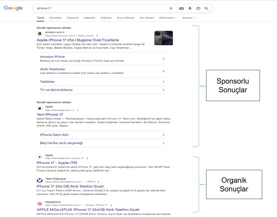
Task: Open Apple iPhone 17 256 Amazon ad title
Action: click(78, 40)
